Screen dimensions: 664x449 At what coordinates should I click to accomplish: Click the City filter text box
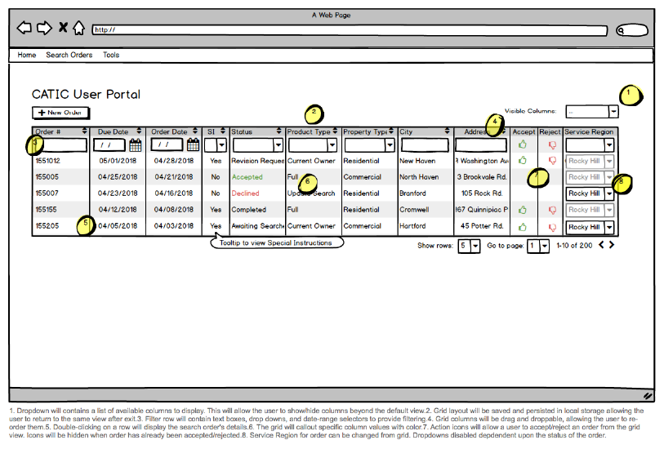(425, 145)
